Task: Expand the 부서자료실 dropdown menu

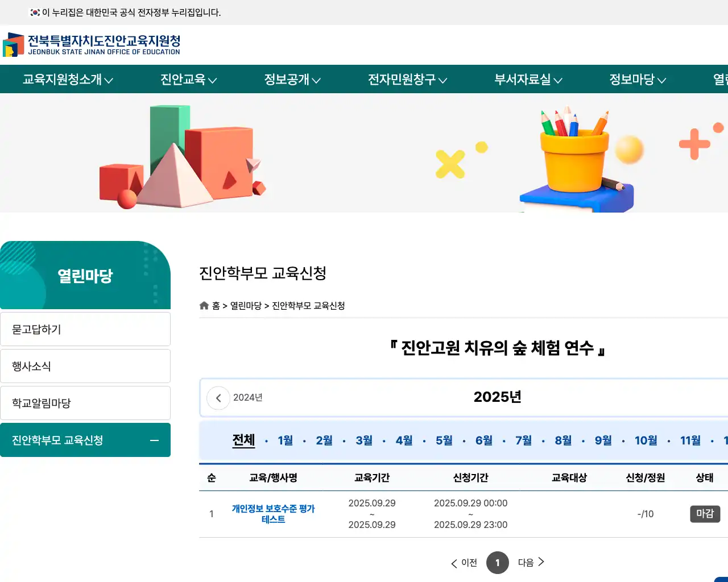Action: point(527,80)
